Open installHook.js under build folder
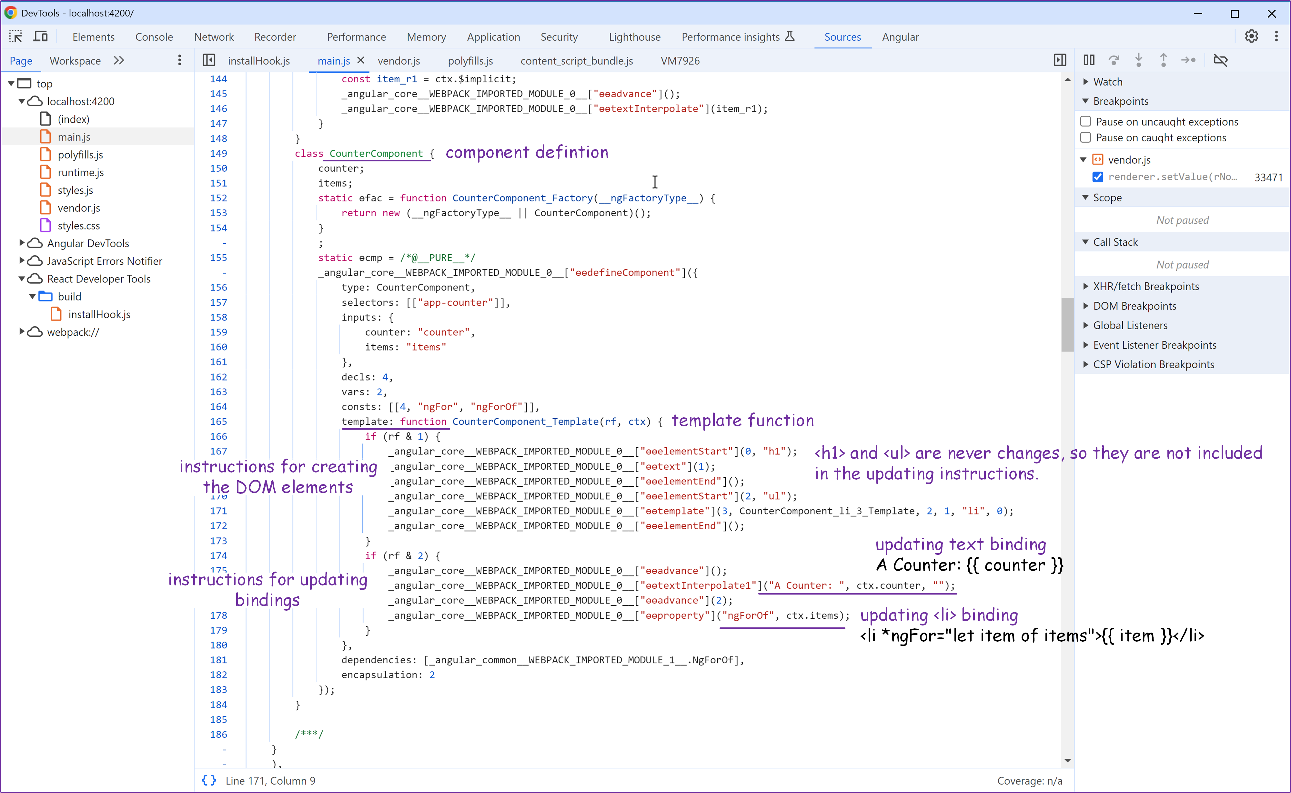This screenshot has height=793, width=1291. coord(99,314)
